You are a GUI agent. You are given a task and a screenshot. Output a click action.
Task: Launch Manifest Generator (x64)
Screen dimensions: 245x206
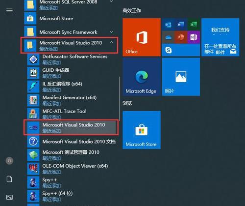[72, 100]
